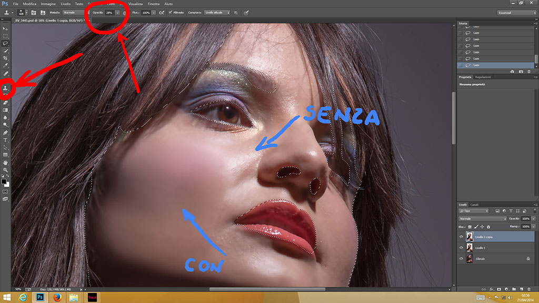Hide the Livello 1 copia layer

tap(461, 237)
